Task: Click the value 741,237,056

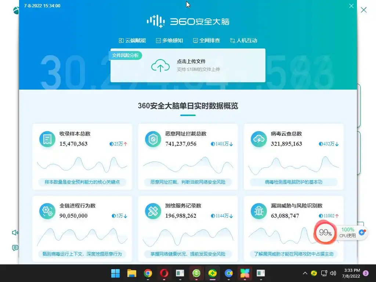Action: click(x=181, y=144)
